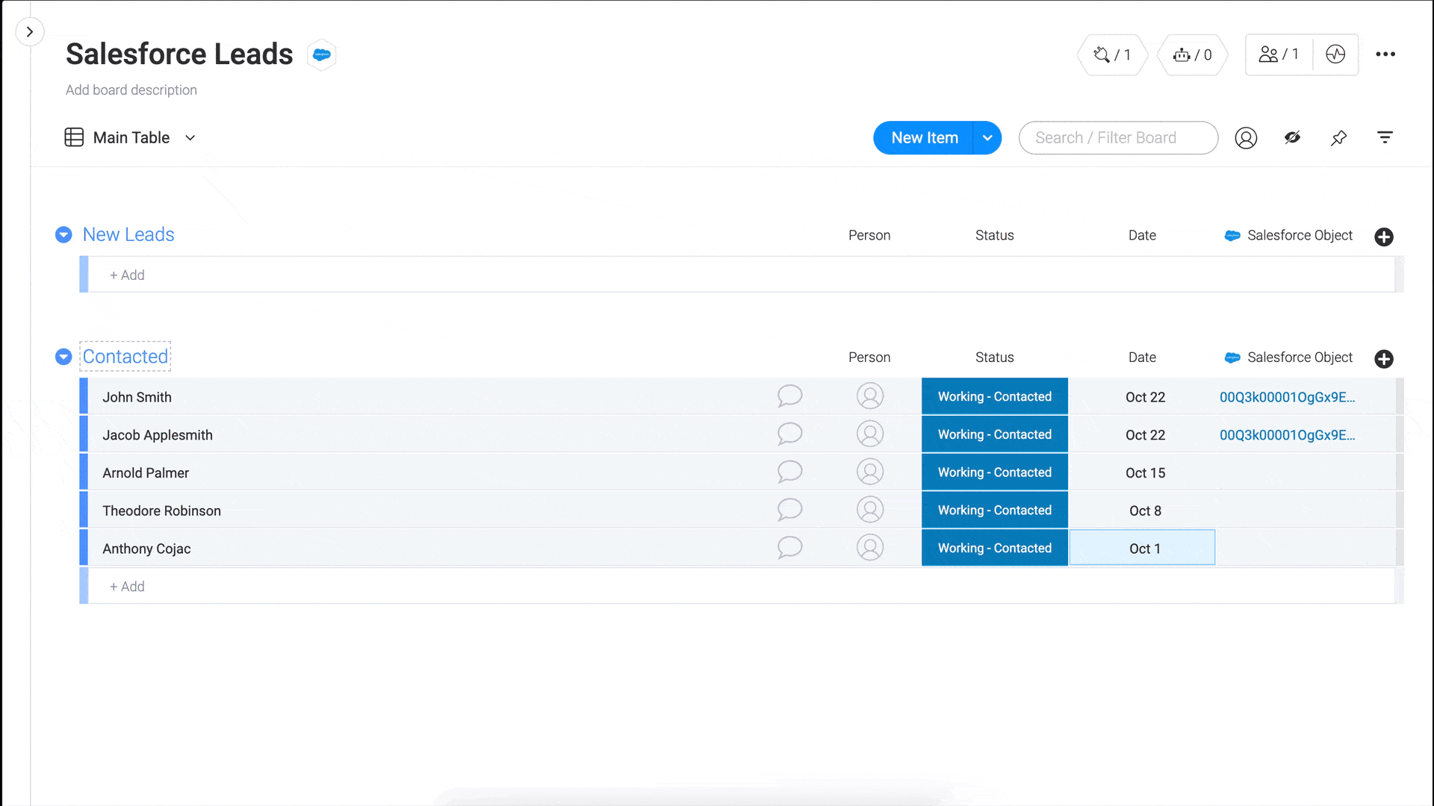The height and width of the screenshot is (806, 1434).
Task: Select the Working - Contacted status for Anthony Cojac
Action: point(995,549)
